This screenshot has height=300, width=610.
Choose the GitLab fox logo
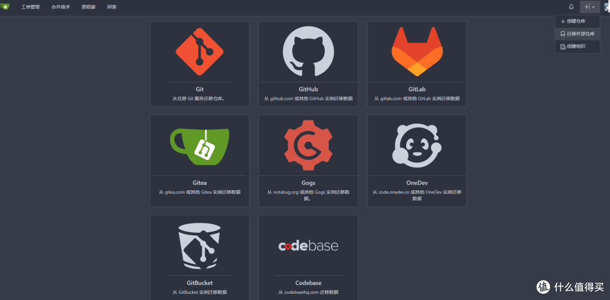pos(417,52)
